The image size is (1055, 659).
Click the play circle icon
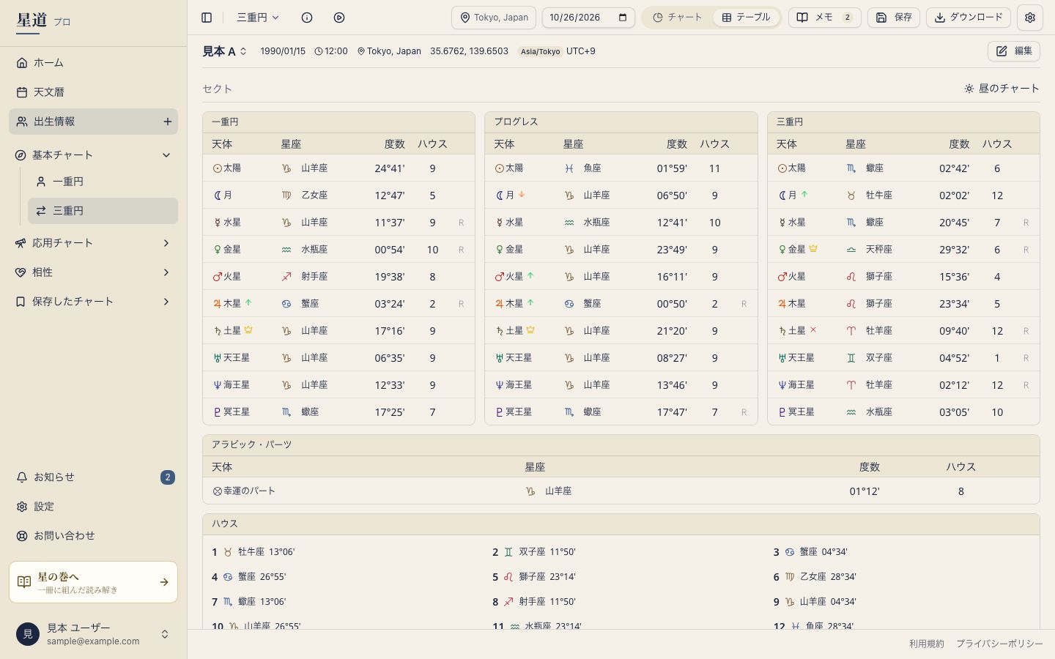339,18
